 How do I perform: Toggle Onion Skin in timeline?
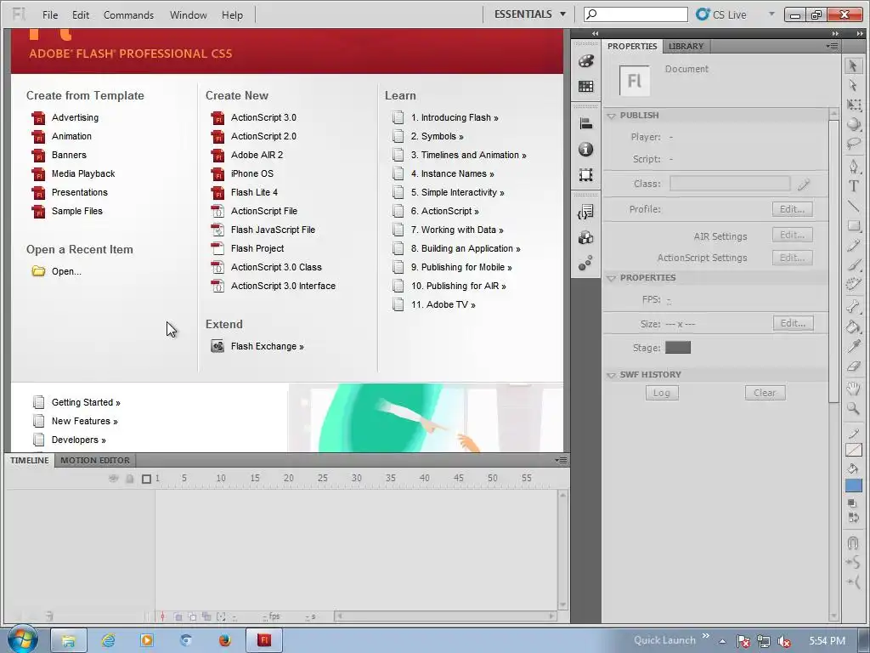click(x=178, y=617)
